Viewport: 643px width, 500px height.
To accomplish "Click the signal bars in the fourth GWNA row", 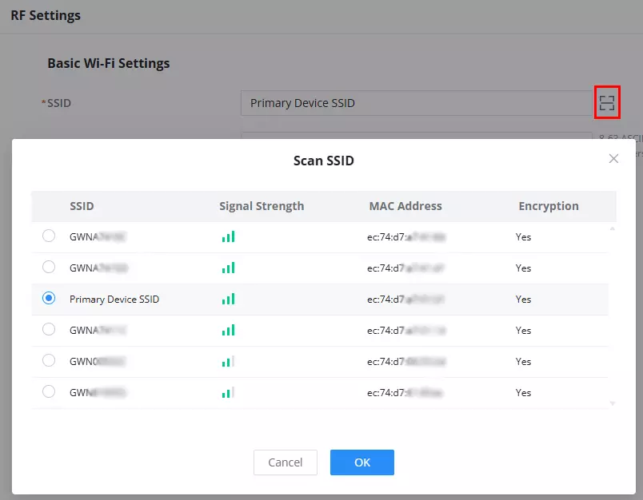I will 229,330.
